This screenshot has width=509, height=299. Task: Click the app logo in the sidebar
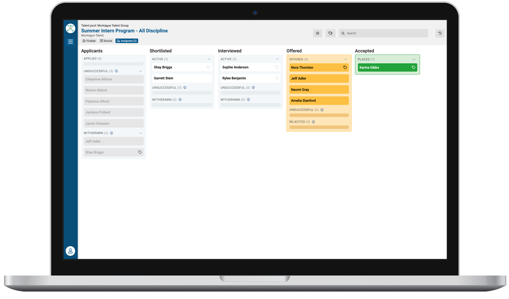point(71,28)
